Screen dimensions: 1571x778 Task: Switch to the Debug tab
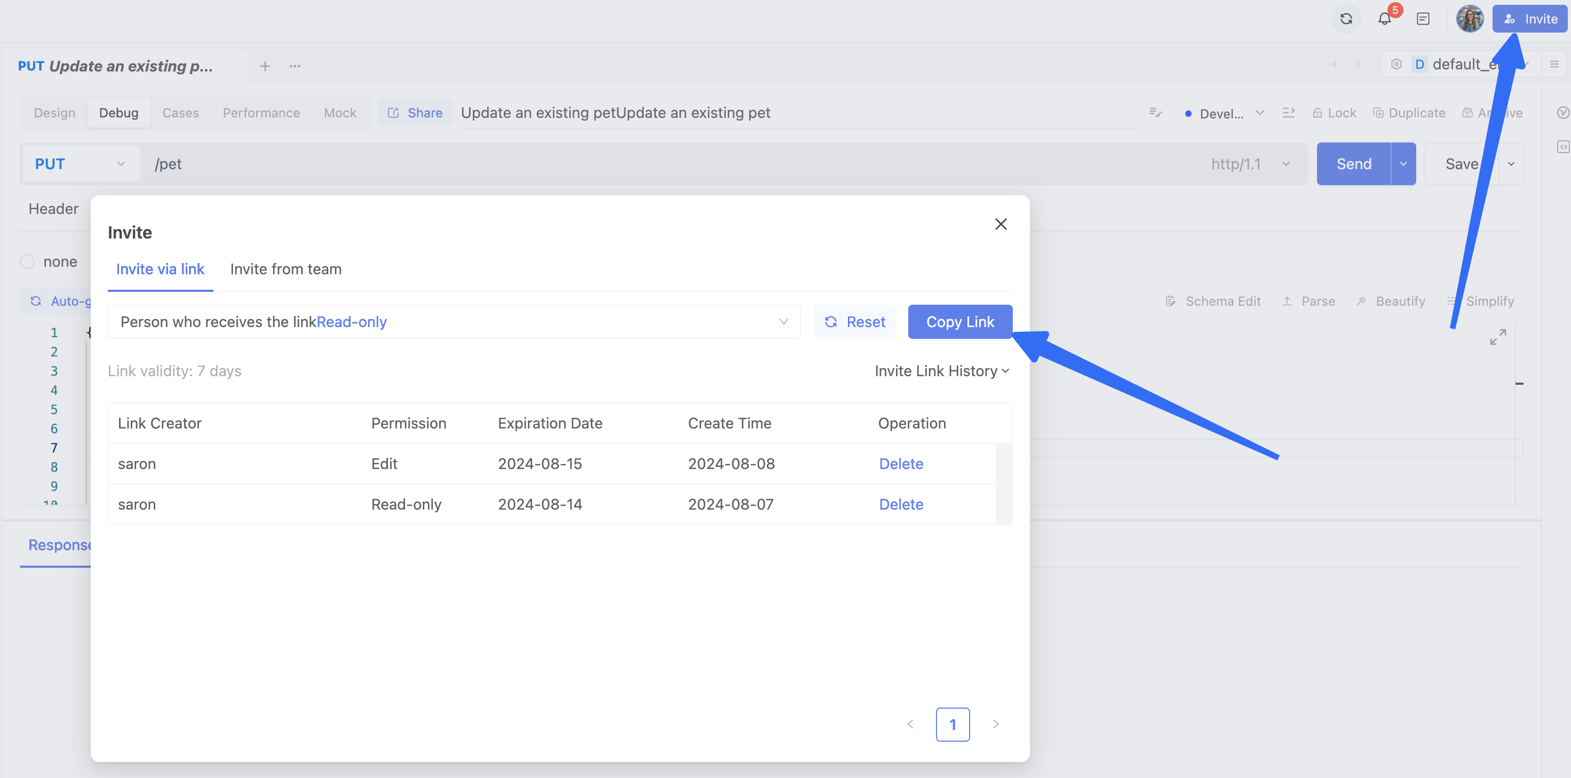click(x=119, y=113)
